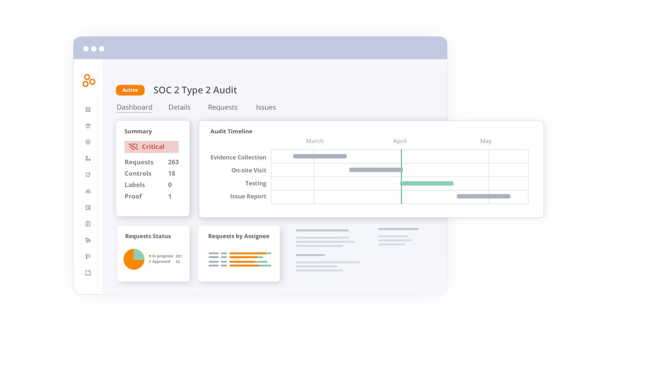Click the Proof count 1
The height and width of the screenshot is (365, 649).
(170, 196)
